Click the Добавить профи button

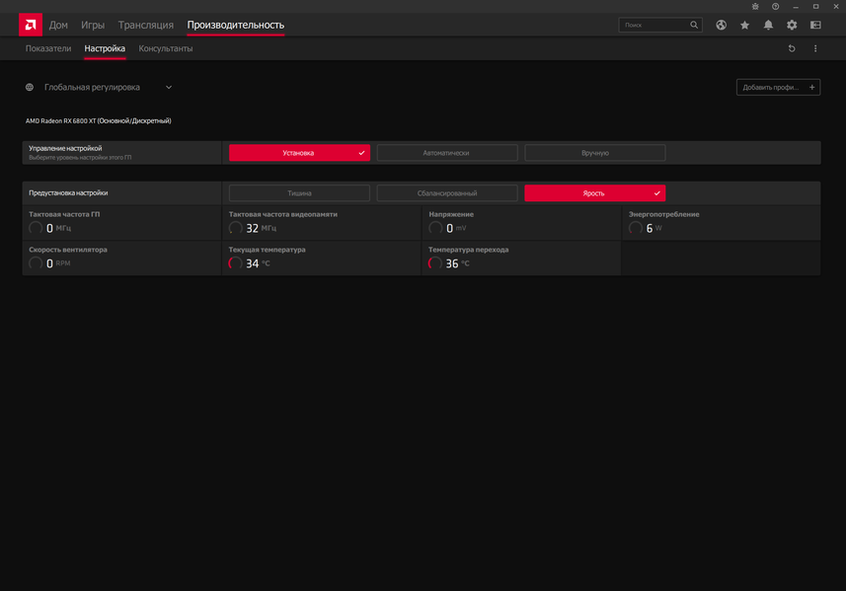tap(778, 88)
